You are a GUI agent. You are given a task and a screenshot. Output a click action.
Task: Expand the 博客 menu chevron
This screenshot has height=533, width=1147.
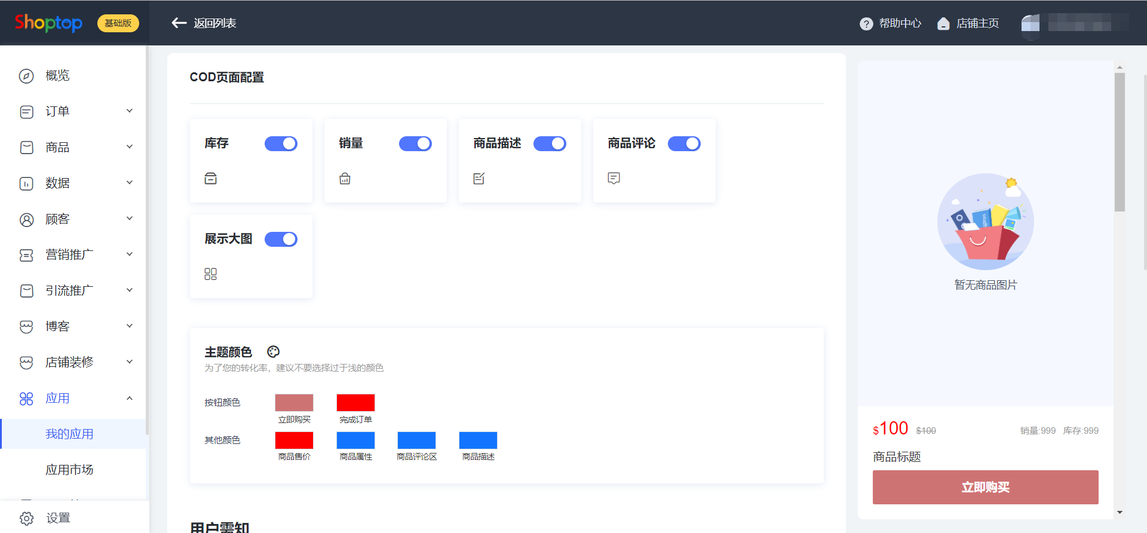coord(130,326)
